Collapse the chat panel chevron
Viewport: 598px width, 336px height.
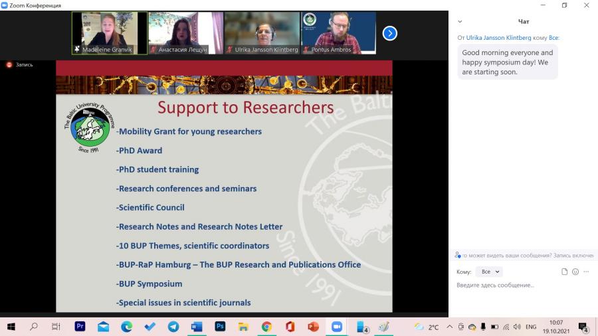(x=460, y=22)
